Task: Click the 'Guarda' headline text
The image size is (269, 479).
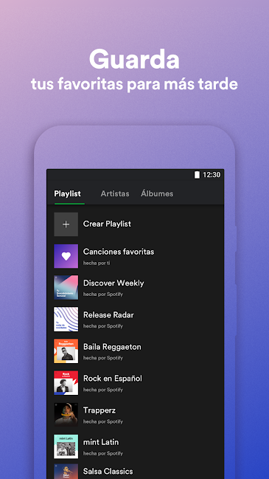Action: [134, 60]
